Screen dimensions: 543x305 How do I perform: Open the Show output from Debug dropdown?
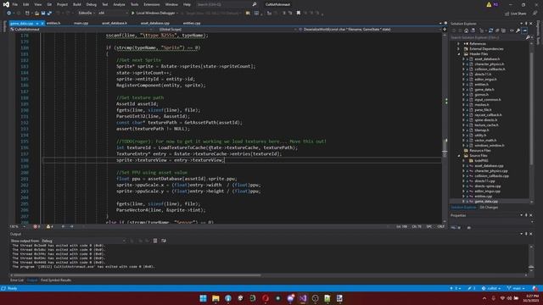point(83,241)
